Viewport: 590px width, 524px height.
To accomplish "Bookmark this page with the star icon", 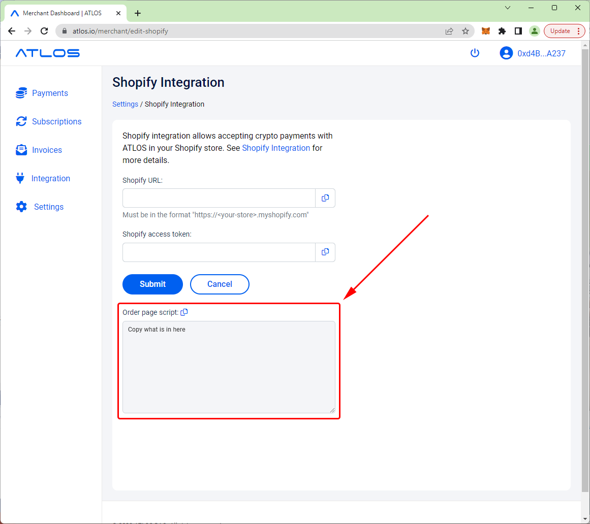I will click(465, 31).
